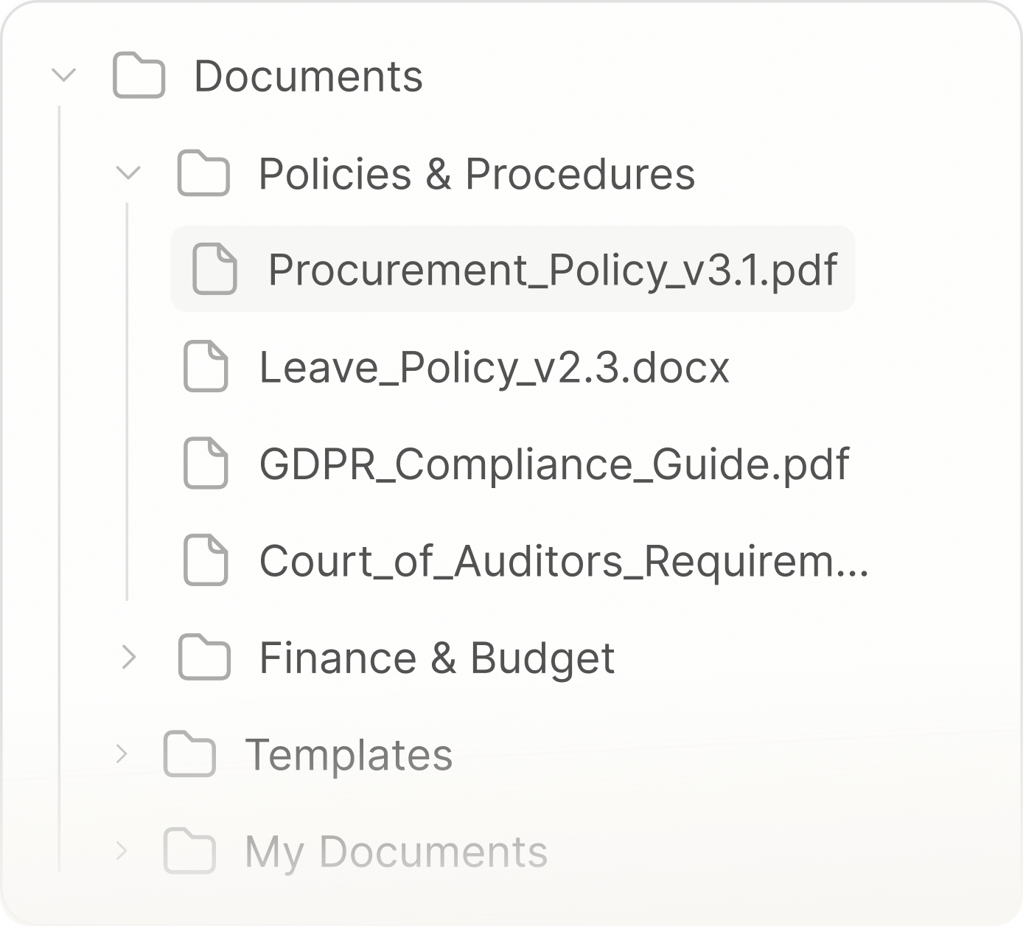The image size is (1023, 926).
Task: Click the GDPR_Compliance_Guide.pdf file icon
Action: coord(206,463)
